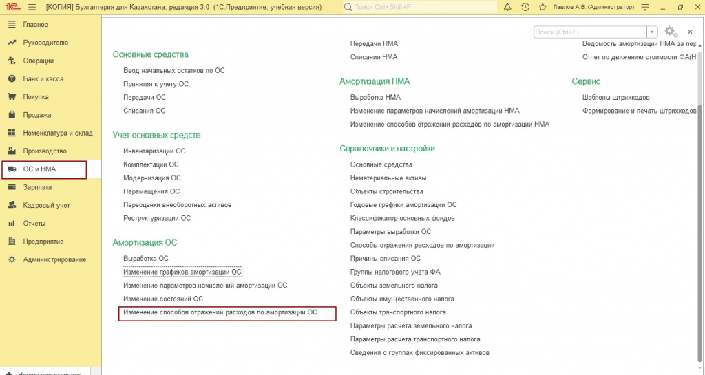Open Классификатор основных фондов

402,218
